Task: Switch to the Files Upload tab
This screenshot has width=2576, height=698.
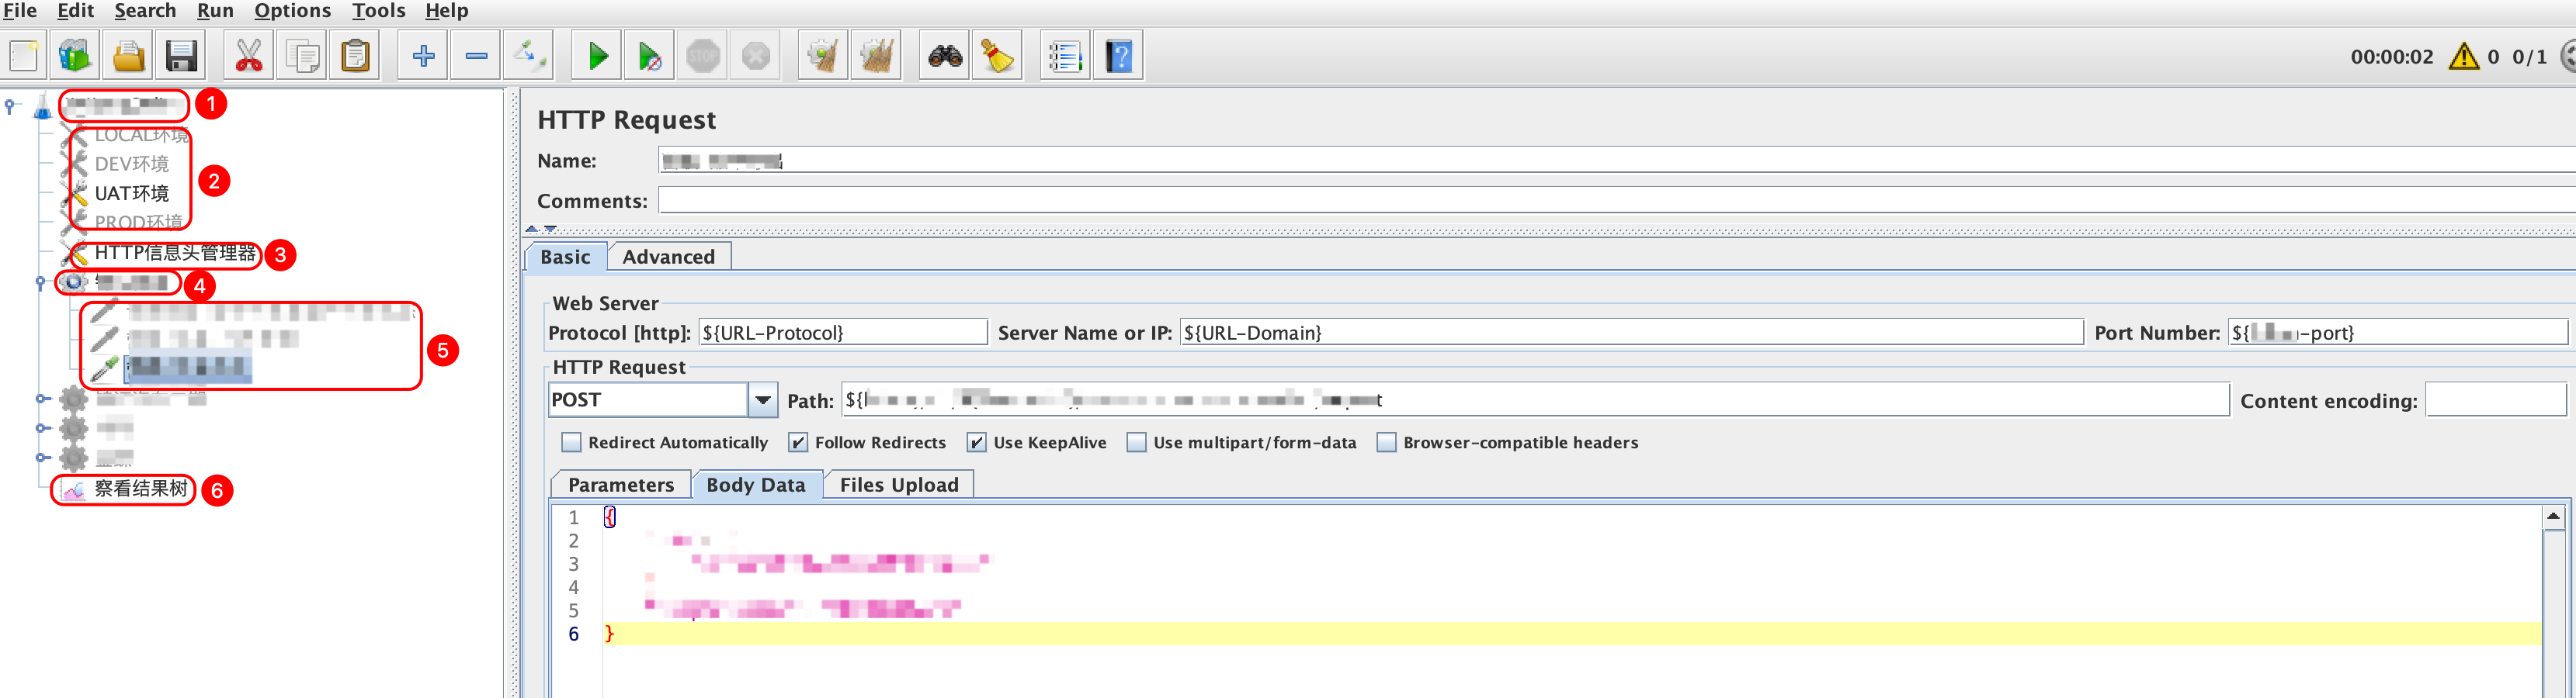Action: pyautogui.click(x=899, y=484)
